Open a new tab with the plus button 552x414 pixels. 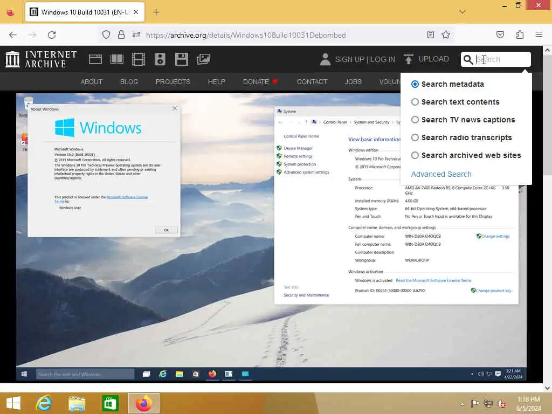[156, 12]
